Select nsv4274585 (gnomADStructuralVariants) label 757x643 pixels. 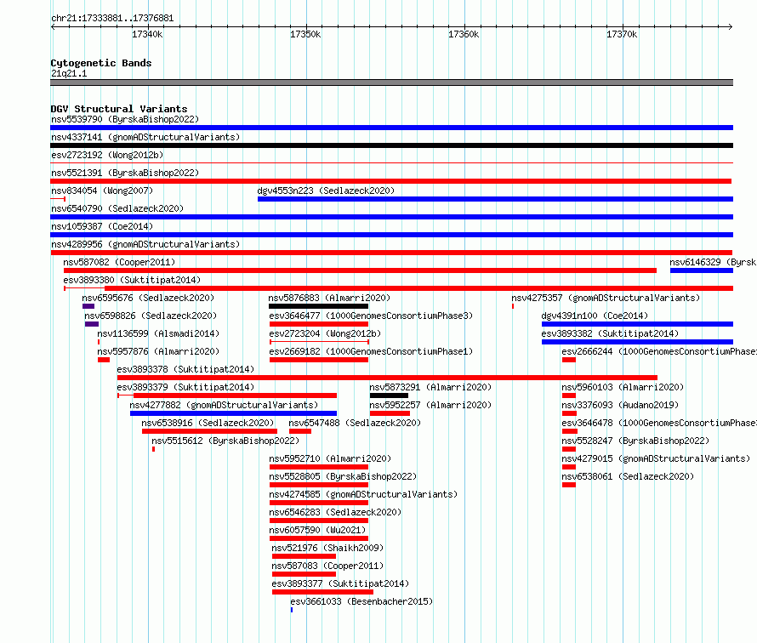click(x=363, y=494)
